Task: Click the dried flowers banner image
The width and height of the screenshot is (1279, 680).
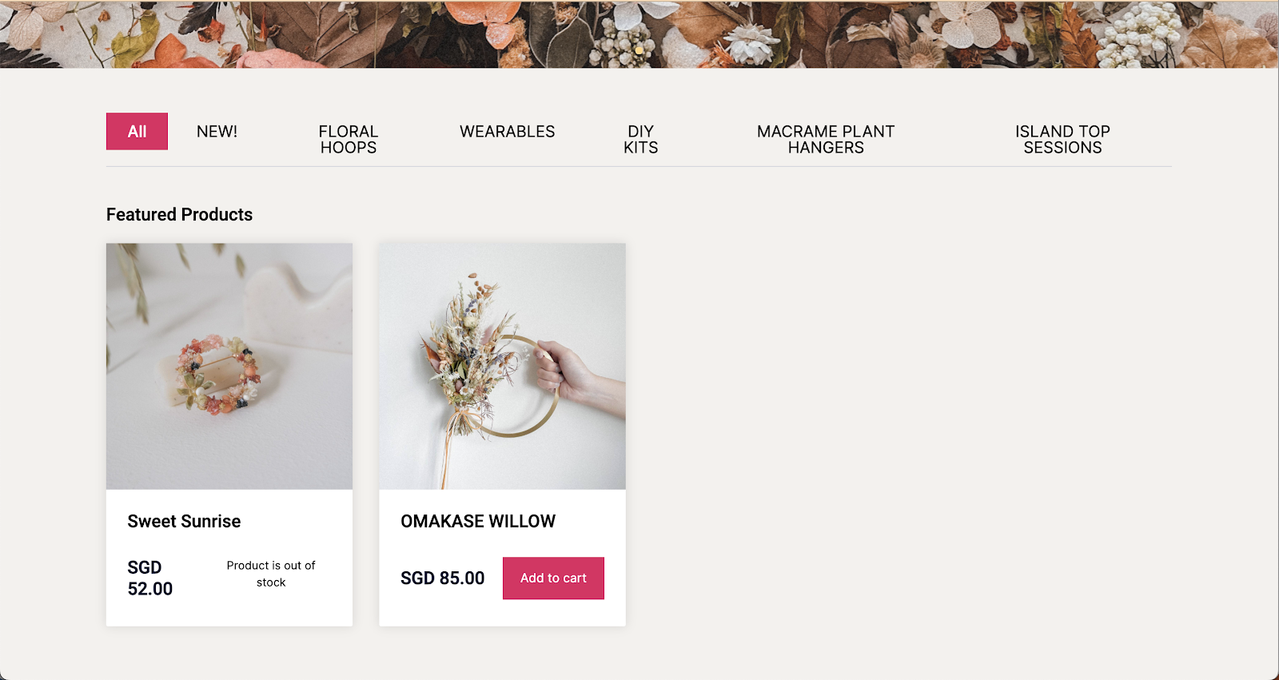Action: pos(639,34)
